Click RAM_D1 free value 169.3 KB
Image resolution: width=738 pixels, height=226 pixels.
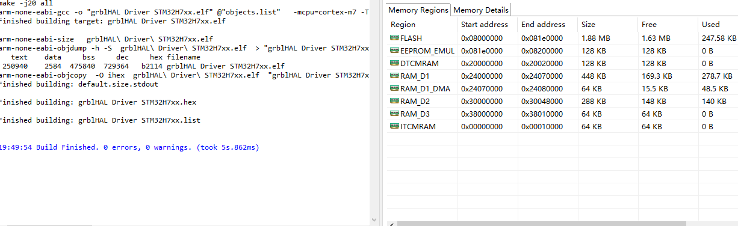point(657,76)
